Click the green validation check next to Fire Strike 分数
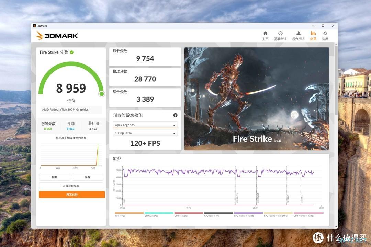 (x=72, y=52)
